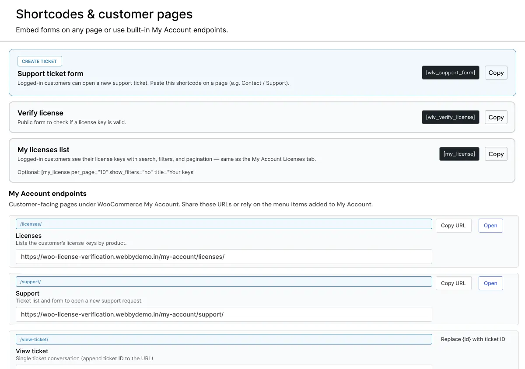The image size is (525, 369).
Task: Click the Support ticket form heading
Action: pyautogui.click(x=50, y=73)
